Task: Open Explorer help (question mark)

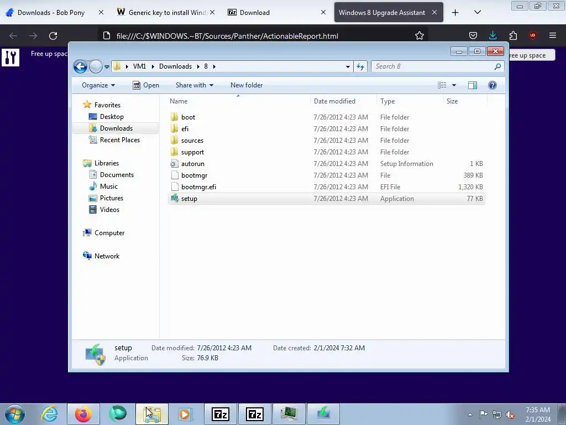Action: coord(492,85)
